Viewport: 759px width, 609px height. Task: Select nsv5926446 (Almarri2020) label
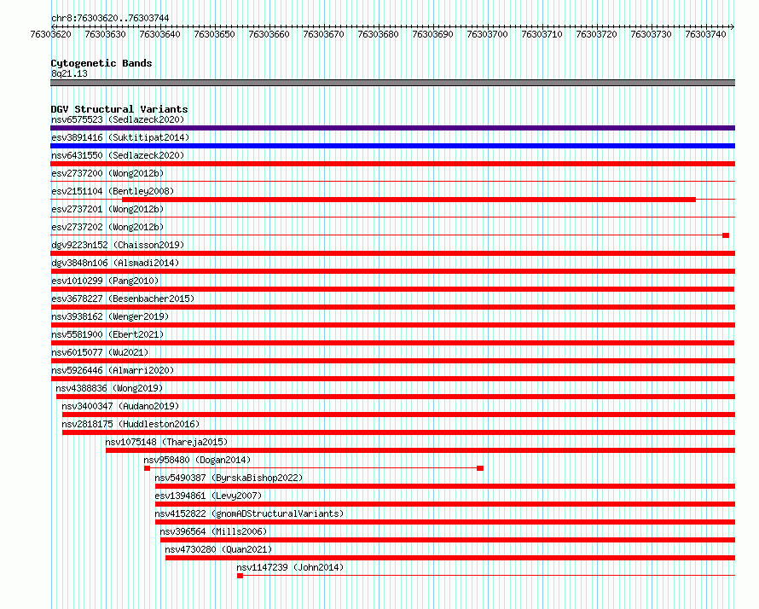point(113,370)
